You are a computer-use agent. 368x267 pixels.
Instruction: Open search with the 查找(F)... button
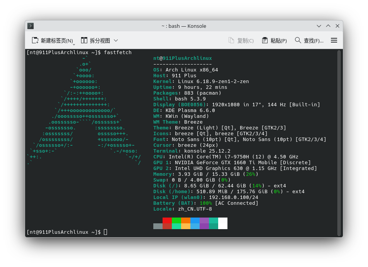click(x=309, y=40)
